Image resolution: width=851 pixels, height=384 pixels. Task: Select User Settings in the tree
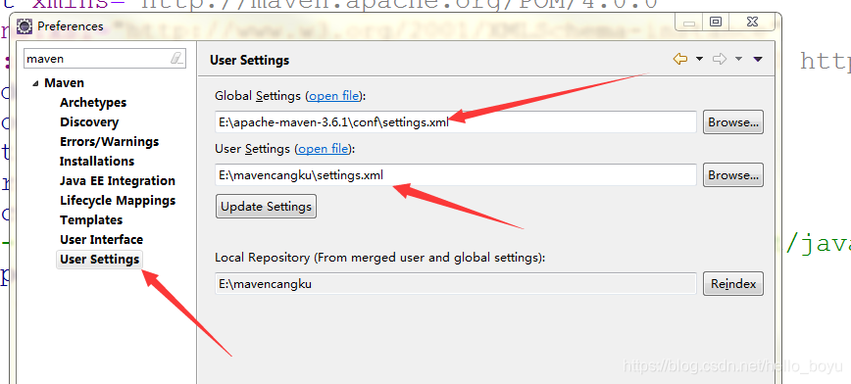tap(100, 260)
